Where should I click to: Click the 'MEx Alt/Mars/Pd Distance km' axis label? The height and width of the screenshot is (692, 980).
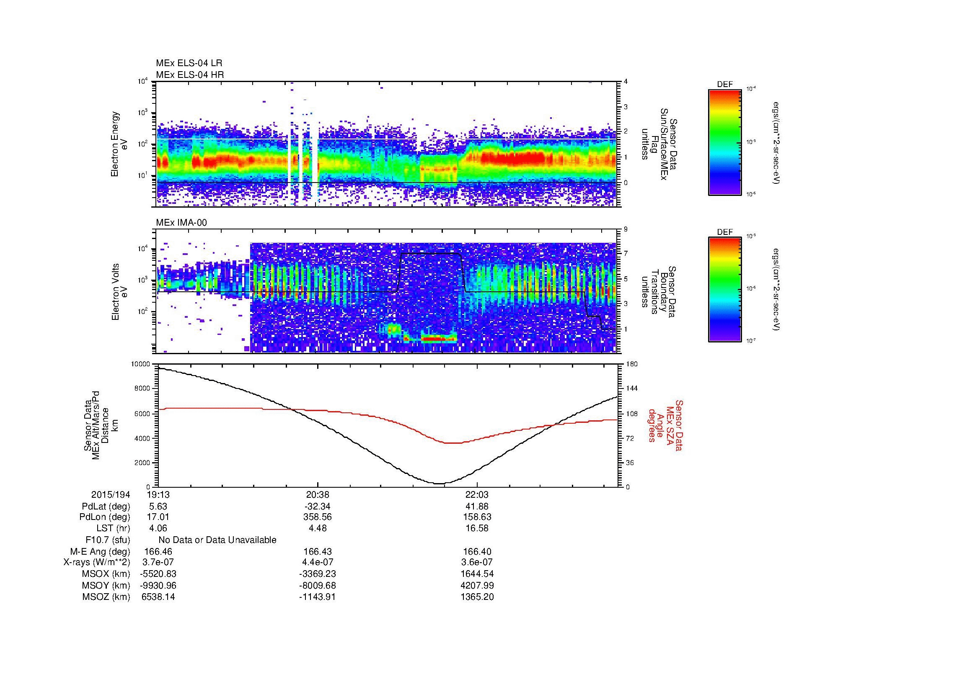coord(100,424)
